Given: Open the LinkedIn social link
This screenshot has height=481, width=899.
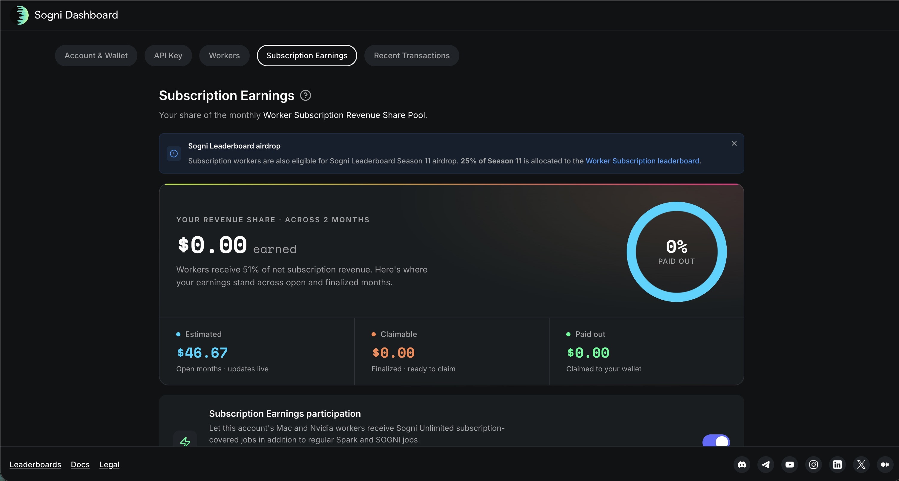Looking at the screenshot, I should pyautogui.click(x=837, y=465).
